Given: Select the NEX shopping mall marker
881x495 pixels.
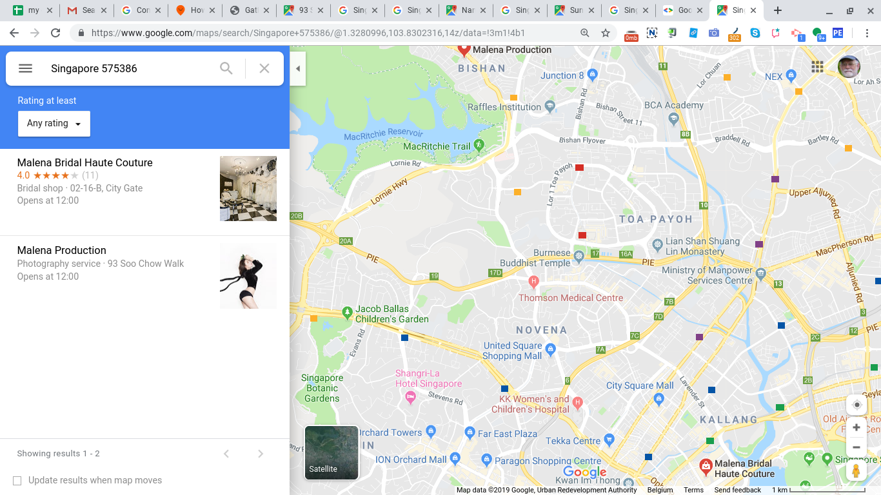Looking at the screenshot, I should click(x=791, y=76).
